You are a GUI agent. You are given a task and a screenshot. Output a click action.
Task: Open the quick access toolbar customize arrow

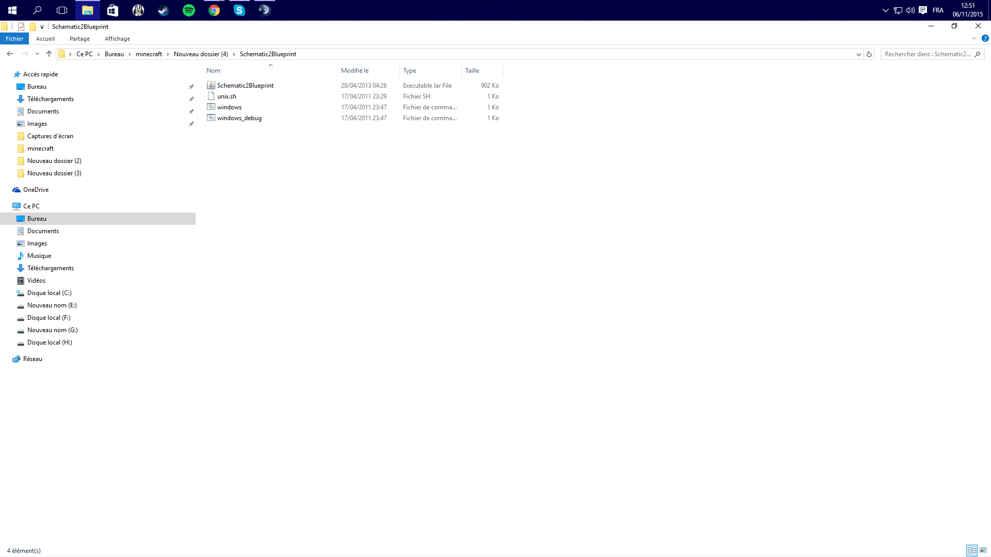[42, 27]
